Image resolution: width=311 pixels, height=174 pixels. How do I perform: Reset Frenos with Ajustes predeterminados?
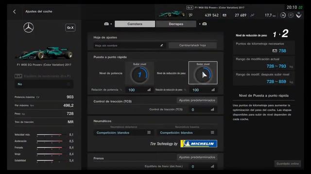tap(197, 157)
